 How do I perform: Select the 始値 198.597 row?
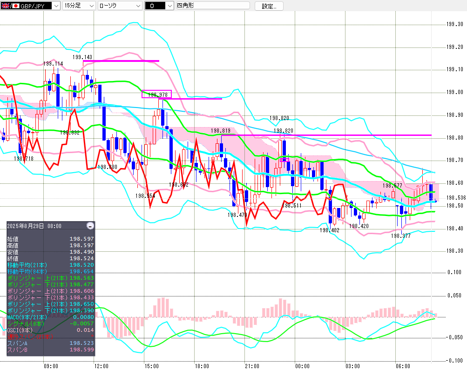point(50,239)
